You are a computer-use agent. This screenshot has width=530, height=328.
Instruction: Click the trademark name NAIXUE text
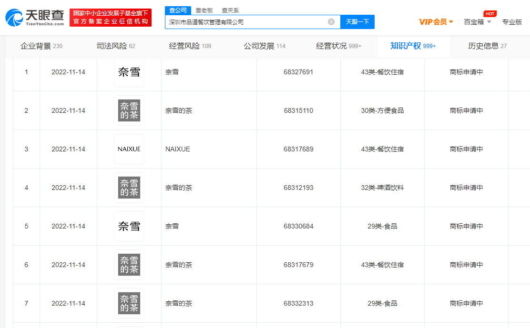pyautogui.click(x=178, y=149)
